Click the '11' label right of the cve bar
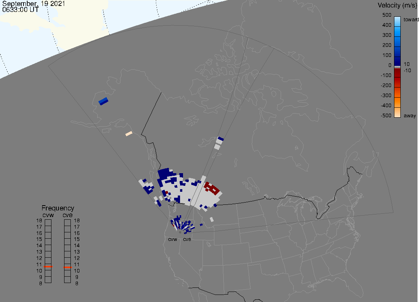 point(77,264)
